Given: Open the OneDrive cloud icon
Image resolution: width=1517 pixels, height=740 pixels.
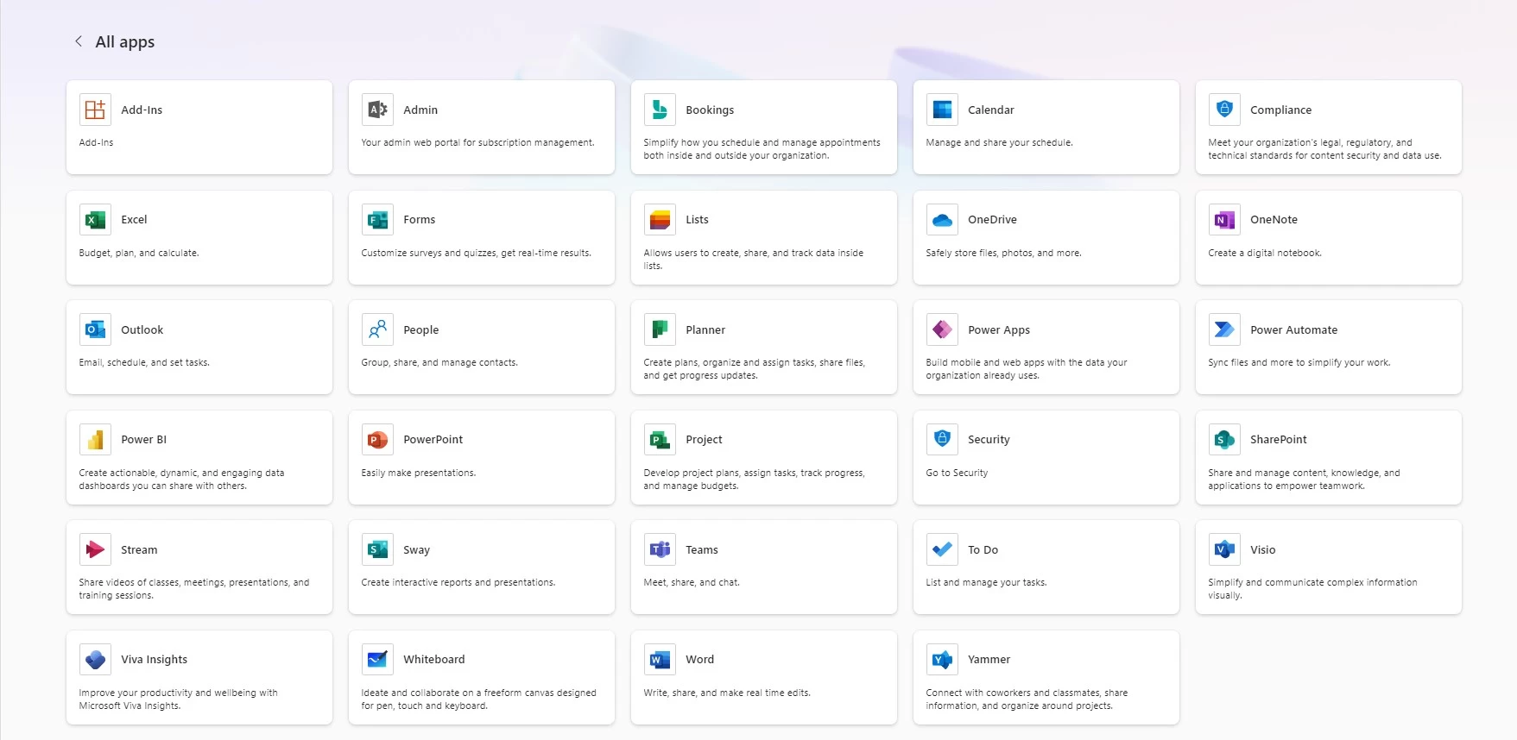Looking at the screenshot, I should click(942, 220).
